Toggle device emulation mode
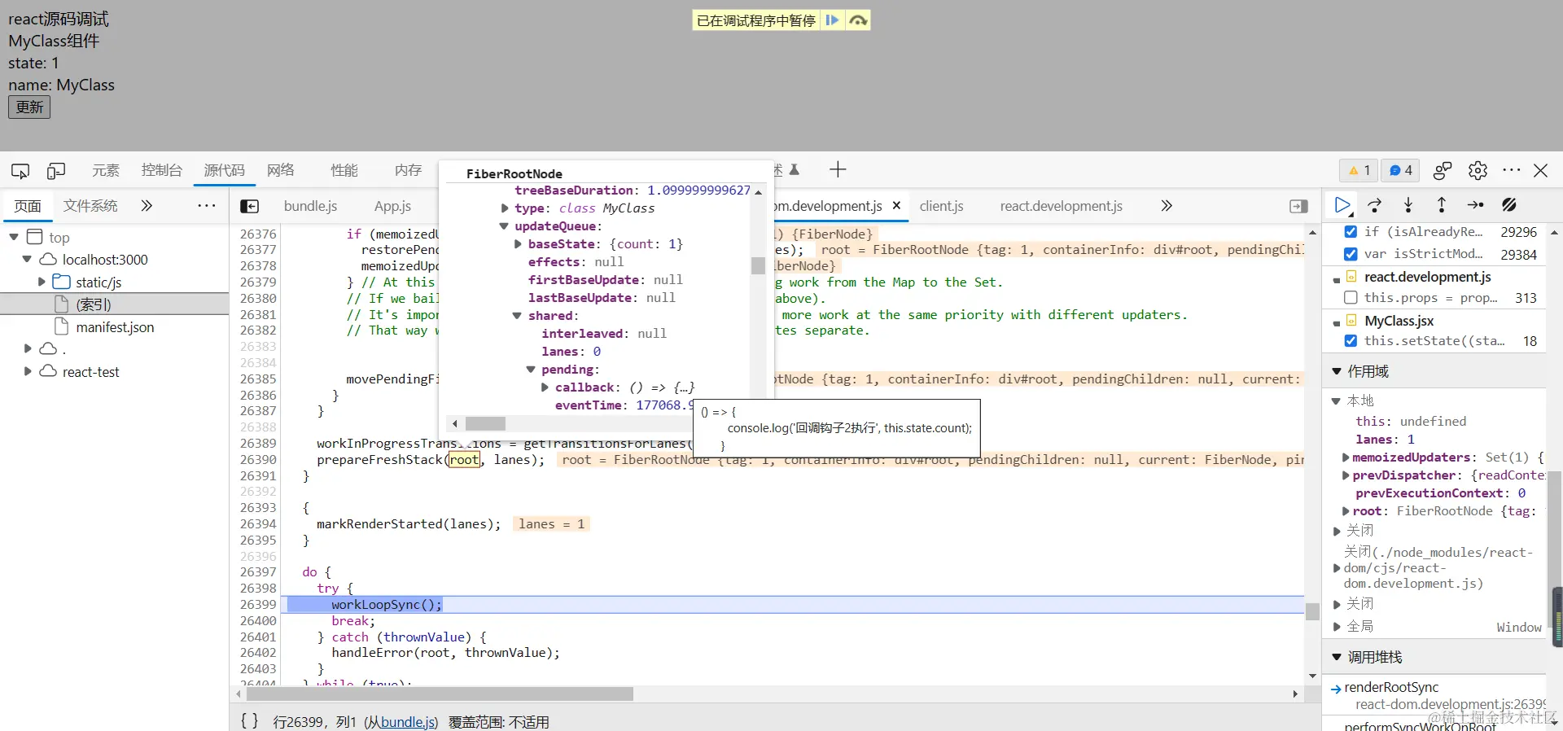Image resolution: width=1563 pixels, height=731 pixels. (56, 171)
